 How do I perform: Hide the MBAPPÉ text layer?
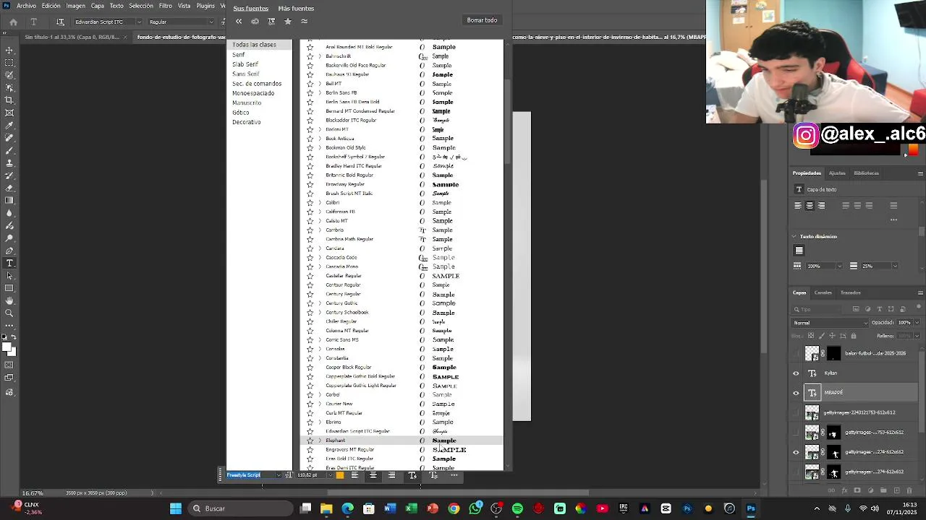click(x=797, y=393)
